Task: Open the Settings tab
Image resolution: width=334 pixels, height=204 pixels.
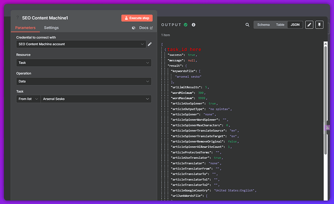Action: pos(51,28)
